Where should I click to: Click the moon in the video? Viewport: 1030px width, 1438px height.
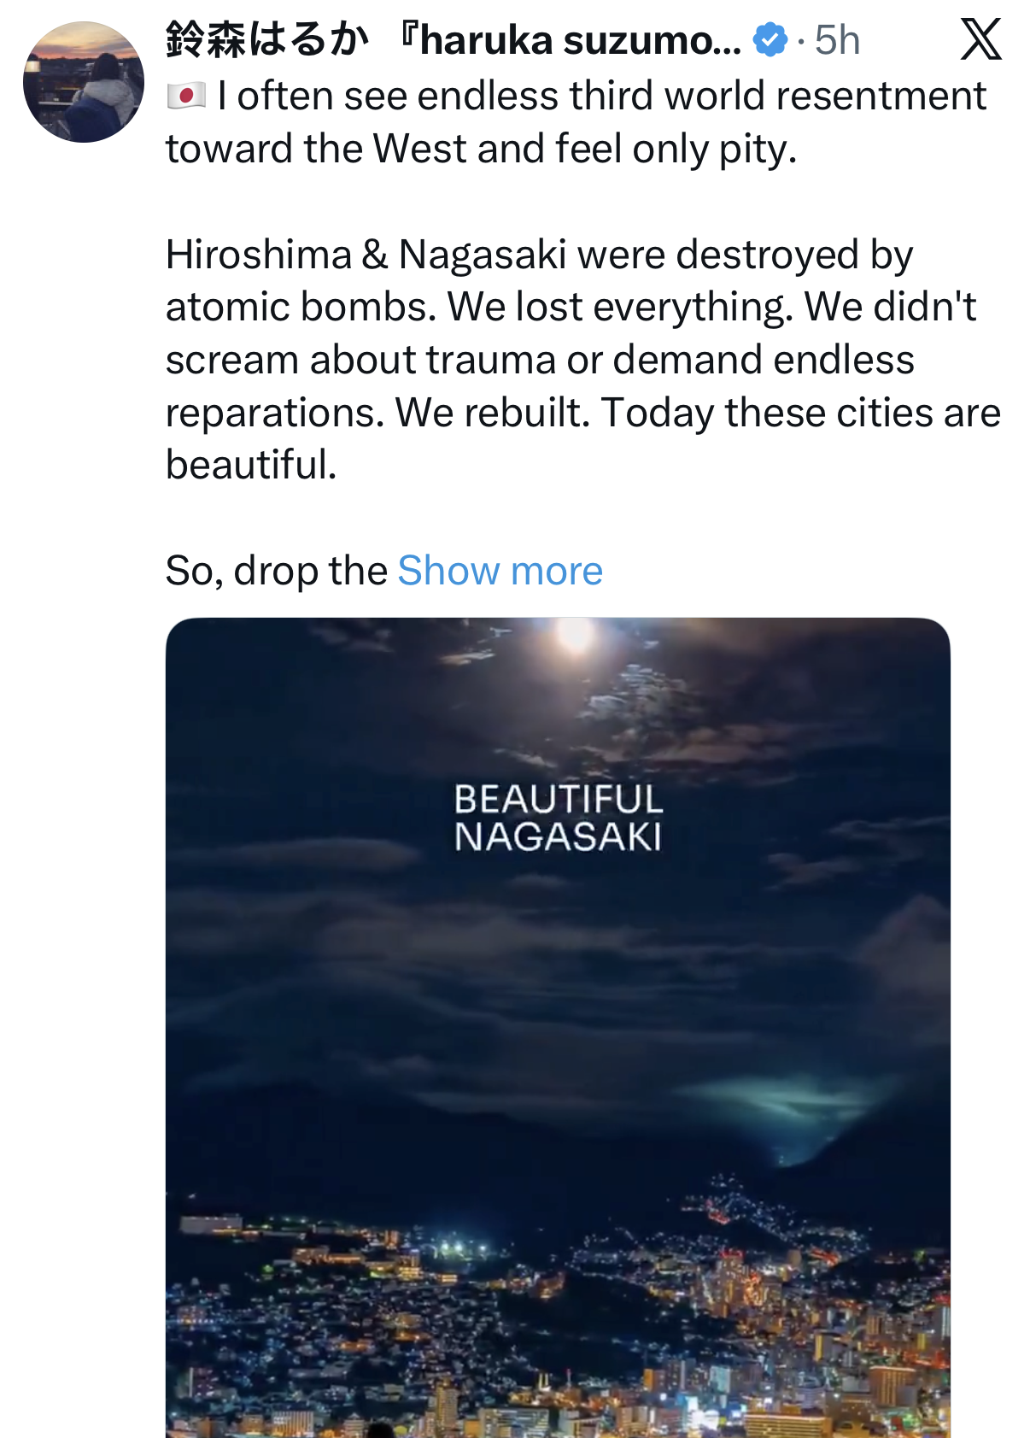tap(575, 634)
